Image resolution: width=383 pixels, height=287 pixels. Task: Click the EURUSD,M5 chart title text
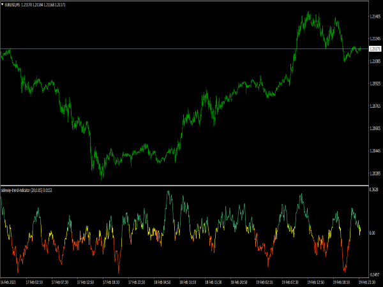[12, 4]
